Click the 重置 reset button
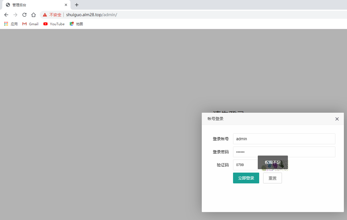This screenshot has height=220, width=347. (272, 178)
